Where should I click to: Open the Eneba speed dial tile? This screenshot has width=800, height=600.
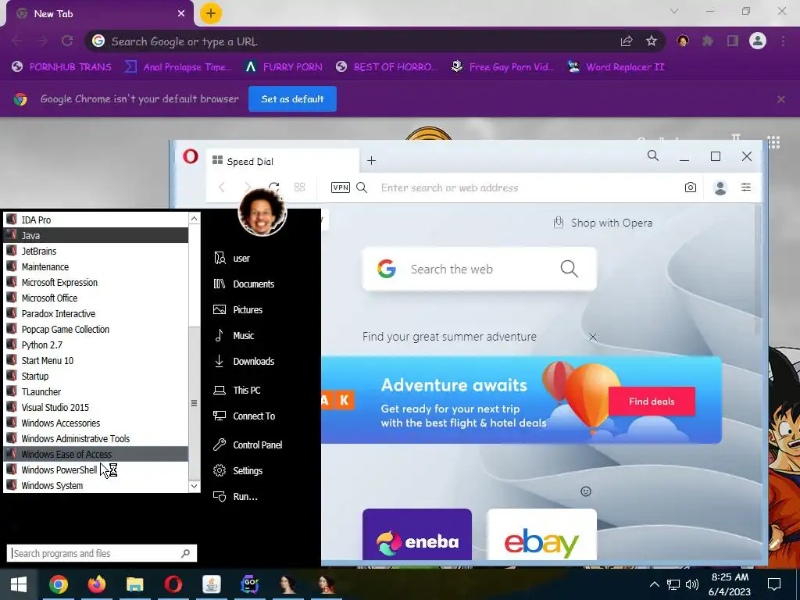coord(417,534)
